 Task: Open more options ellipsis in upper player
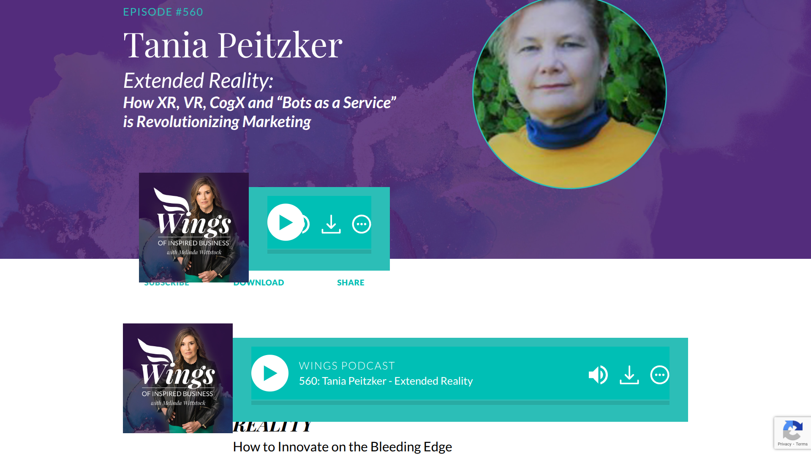(x=362, y=224)
